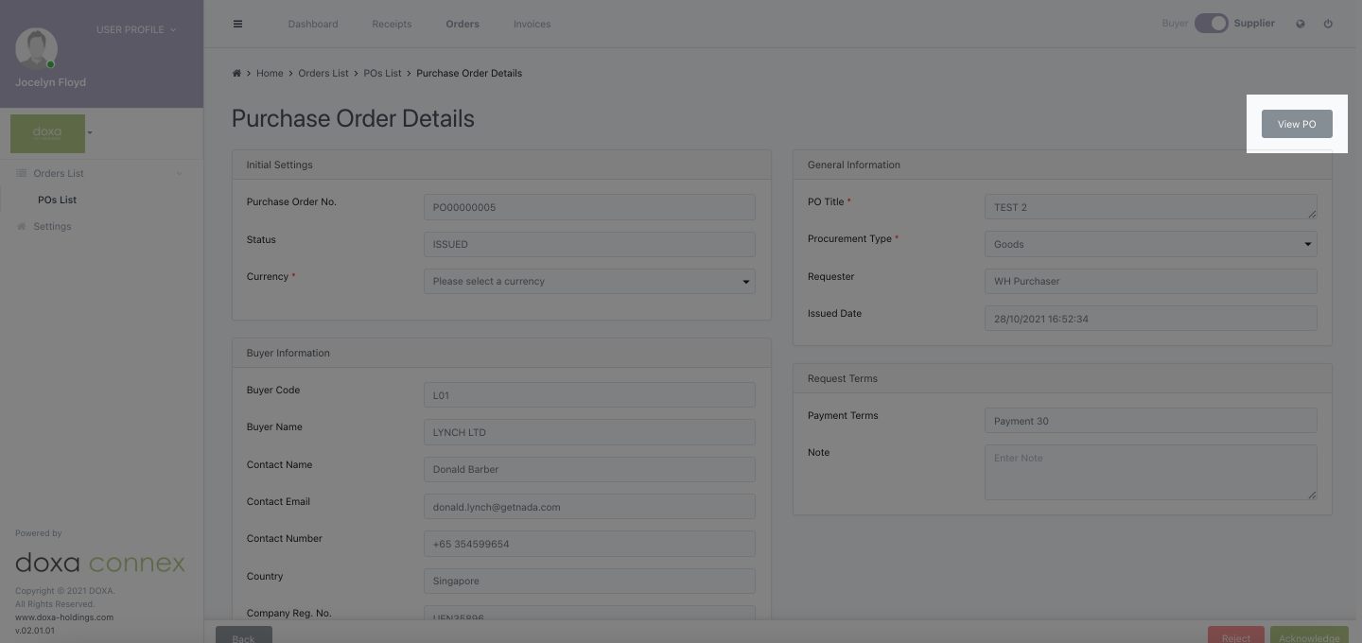1362x643 pixels.
Task: Click Jocelyn Floyd's avatar picture
Action: coord(37,48)
